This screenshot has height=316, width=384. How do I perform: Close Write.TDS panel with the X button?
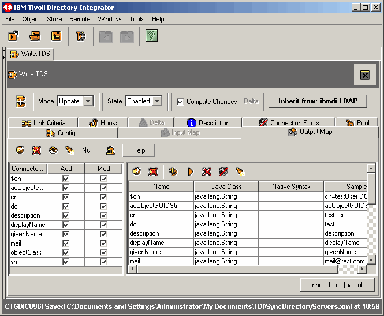(x=364, y=75)
